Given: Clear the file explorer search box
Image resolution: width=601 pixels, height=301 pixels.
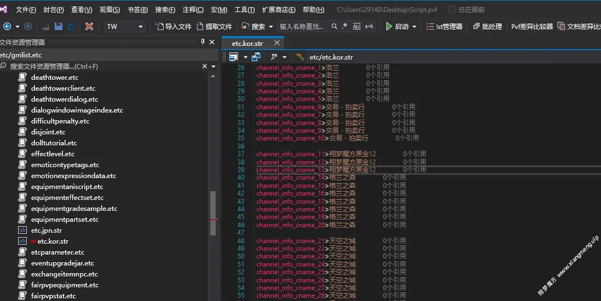Looking at the screenshot, I should (205, 66).
